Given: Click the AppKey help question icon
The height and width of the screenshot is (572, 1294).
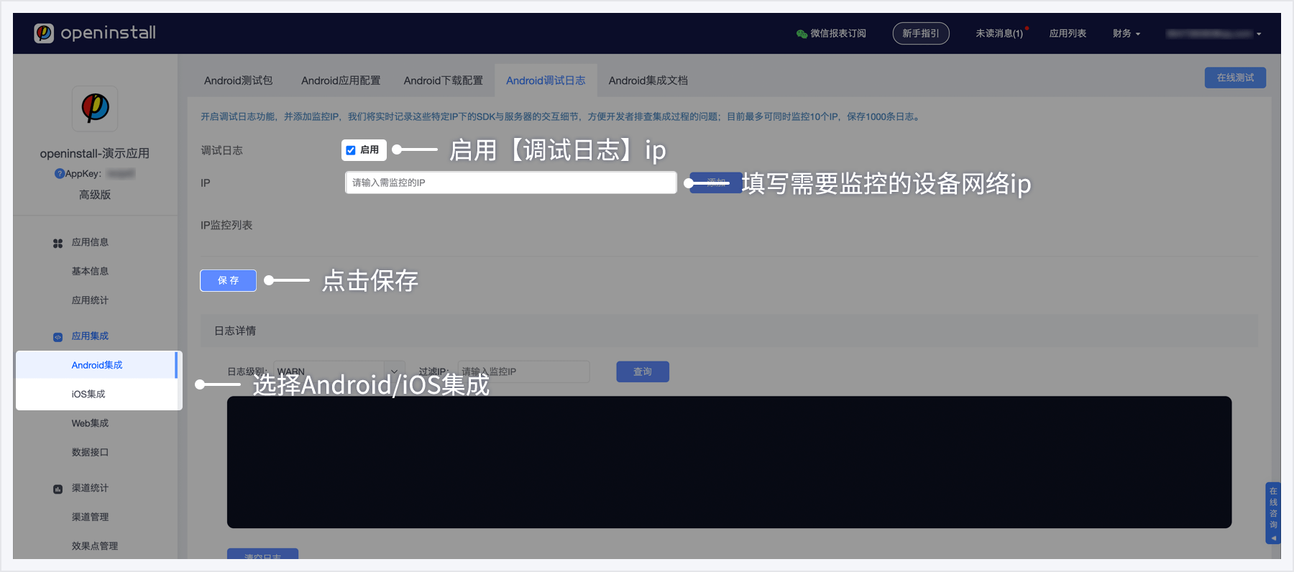Looking at the screenshot, I should [x=60, y=174].
